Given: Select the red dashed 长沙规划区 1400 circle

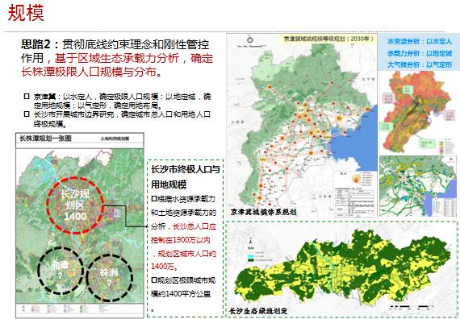Looking at the screenshot, I should coord(75,205).
